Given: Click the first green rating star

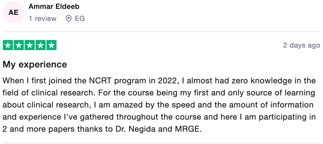Looking at the screenshot, I should pos(8,45).
